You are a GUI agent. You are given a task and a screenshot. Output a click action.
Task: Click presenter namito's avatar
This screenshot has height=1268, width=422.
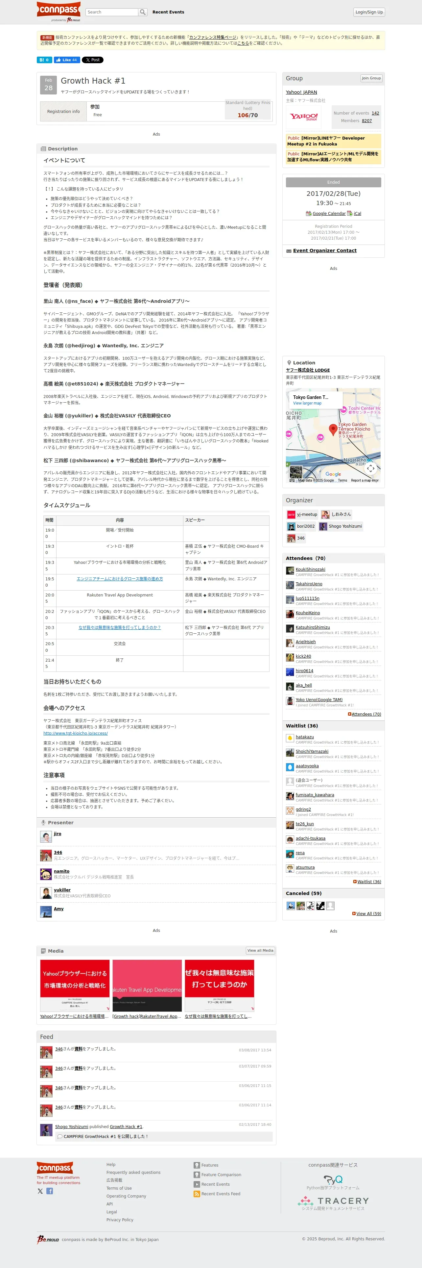point(46,874)
